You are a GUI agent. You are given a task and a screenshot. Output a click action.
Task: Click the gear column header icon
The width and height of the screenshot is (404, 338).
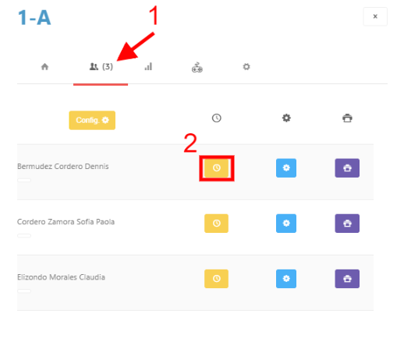coord(286,118)
